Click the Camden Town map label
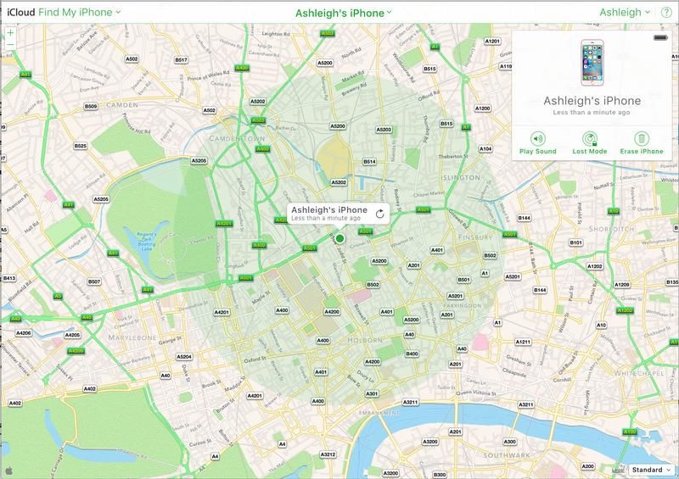 pyautogui.click(x=237, y=138)
